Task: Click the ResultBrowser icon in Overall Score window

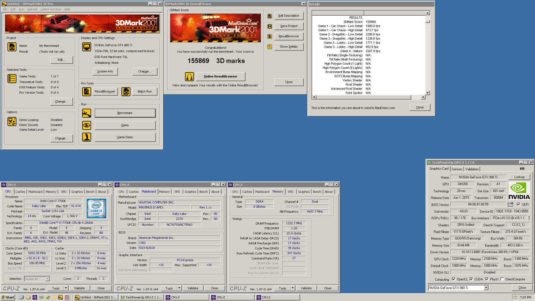Action: (270, 37)
